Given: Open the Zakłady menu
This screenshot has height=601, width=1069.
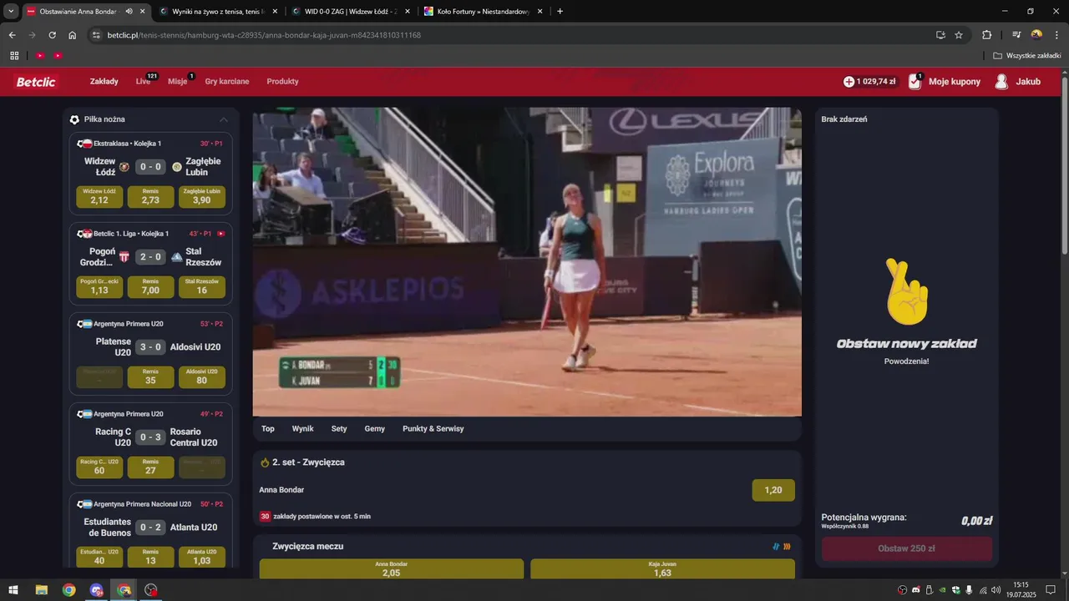Looking at the screenshot, I should pyautogui.click(x=104, y=82).
